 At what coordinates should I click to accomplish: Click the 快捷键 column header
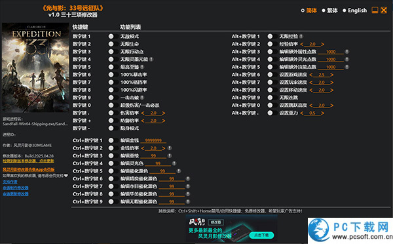[80, 27]
